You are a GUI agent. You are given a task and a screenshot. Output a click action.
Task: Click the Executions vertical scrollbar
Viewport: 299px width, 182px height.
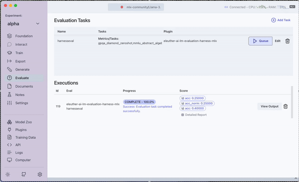click(x=292, y=102)
